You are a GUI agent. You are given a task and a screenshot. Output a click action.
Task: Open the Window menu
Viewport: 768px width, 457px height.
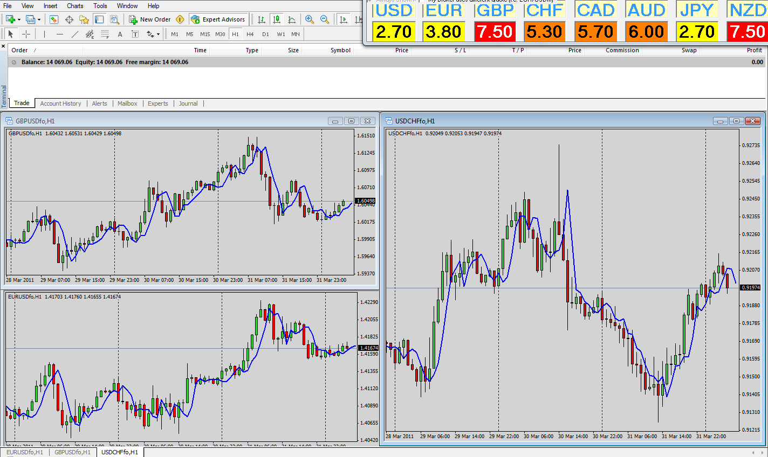(127, 6)
